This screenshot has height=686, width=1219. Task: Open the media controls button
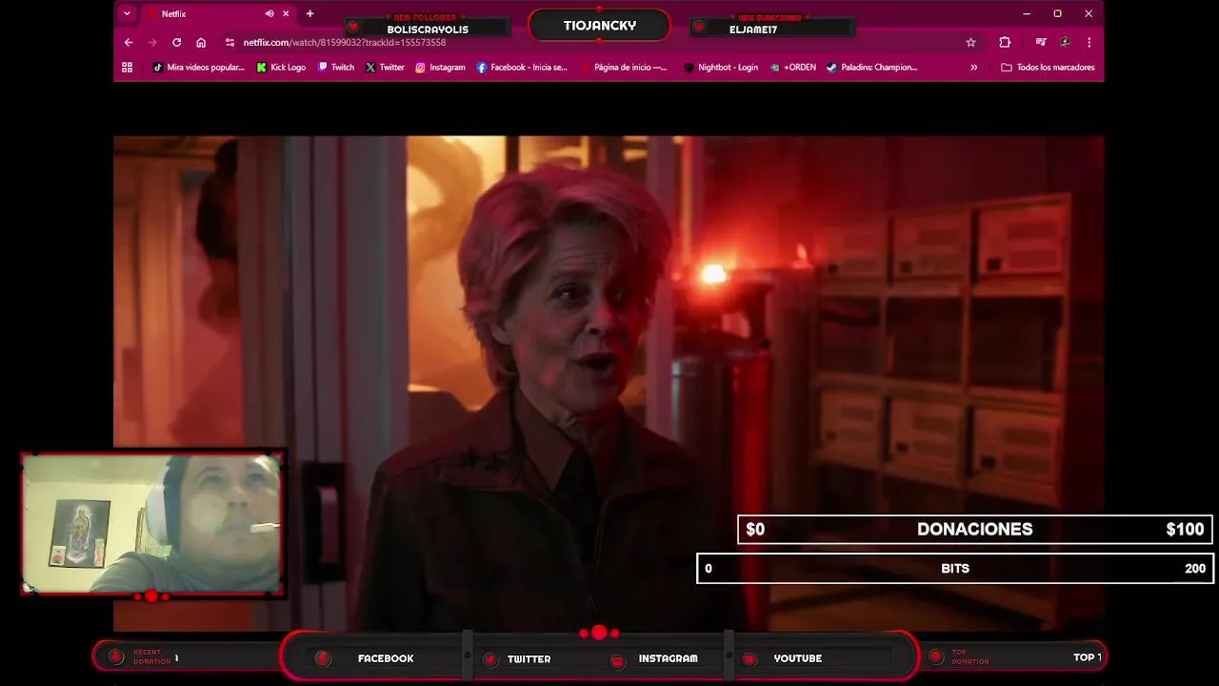click(x=1041, y=43)
